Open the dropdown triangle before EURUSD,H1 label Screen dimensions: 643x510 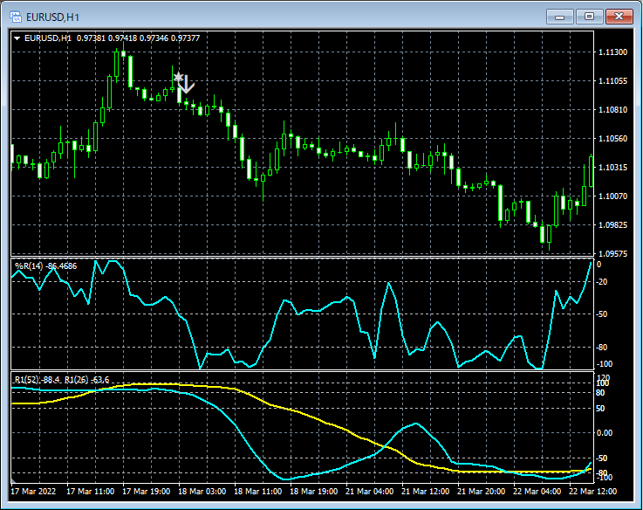[x=17, y=38]
